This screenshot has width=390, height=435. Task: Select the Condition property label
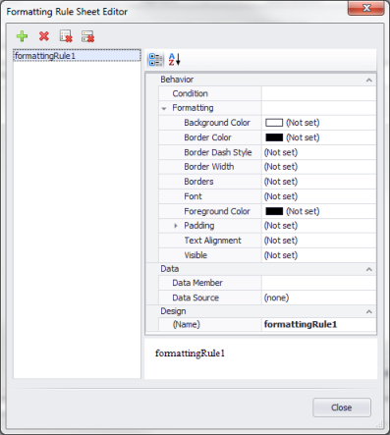(190, 93)
